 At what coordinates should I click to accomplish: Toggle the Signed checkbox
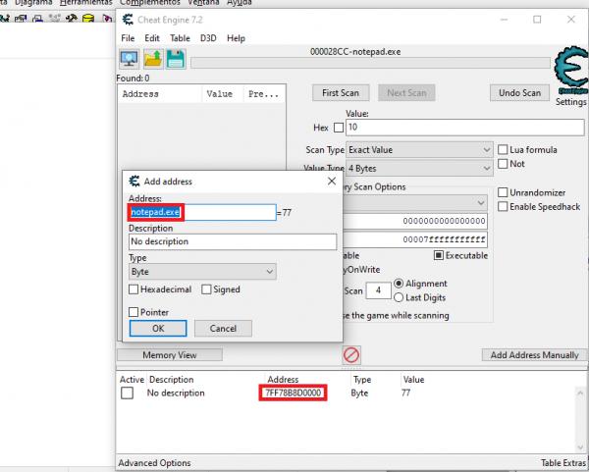206,289
